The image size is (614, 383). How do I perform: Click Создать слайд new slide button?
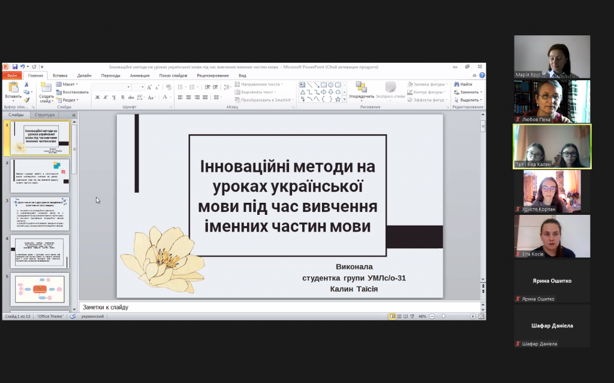click(x=46, y=93)
